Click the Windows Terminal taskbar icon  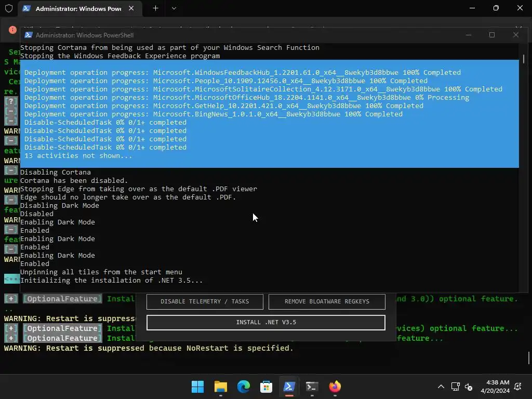312,387
